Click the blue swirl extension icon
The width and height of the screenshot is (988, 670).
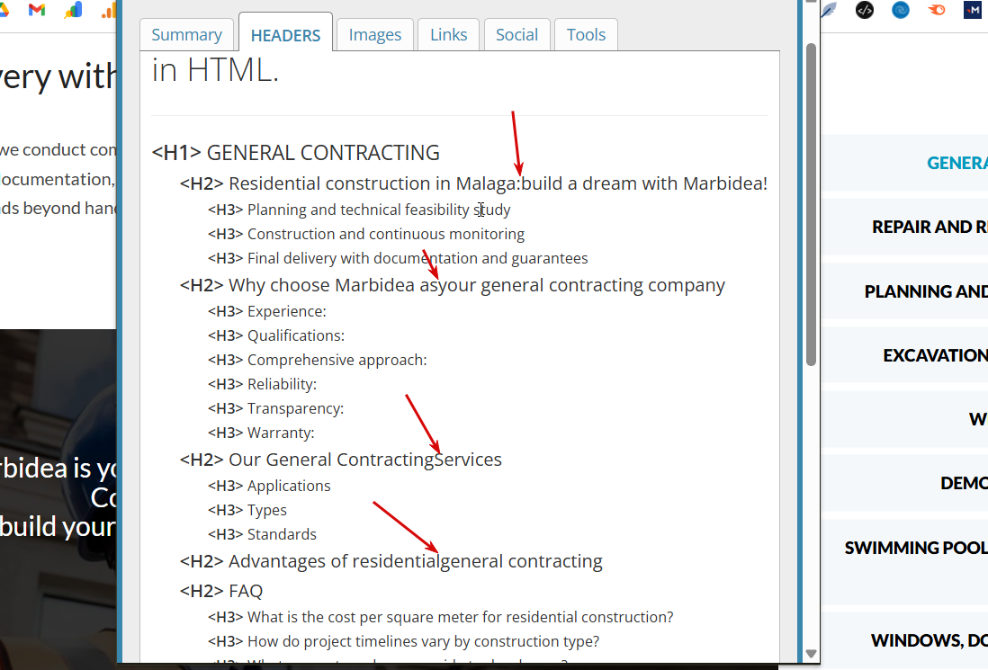901,10
